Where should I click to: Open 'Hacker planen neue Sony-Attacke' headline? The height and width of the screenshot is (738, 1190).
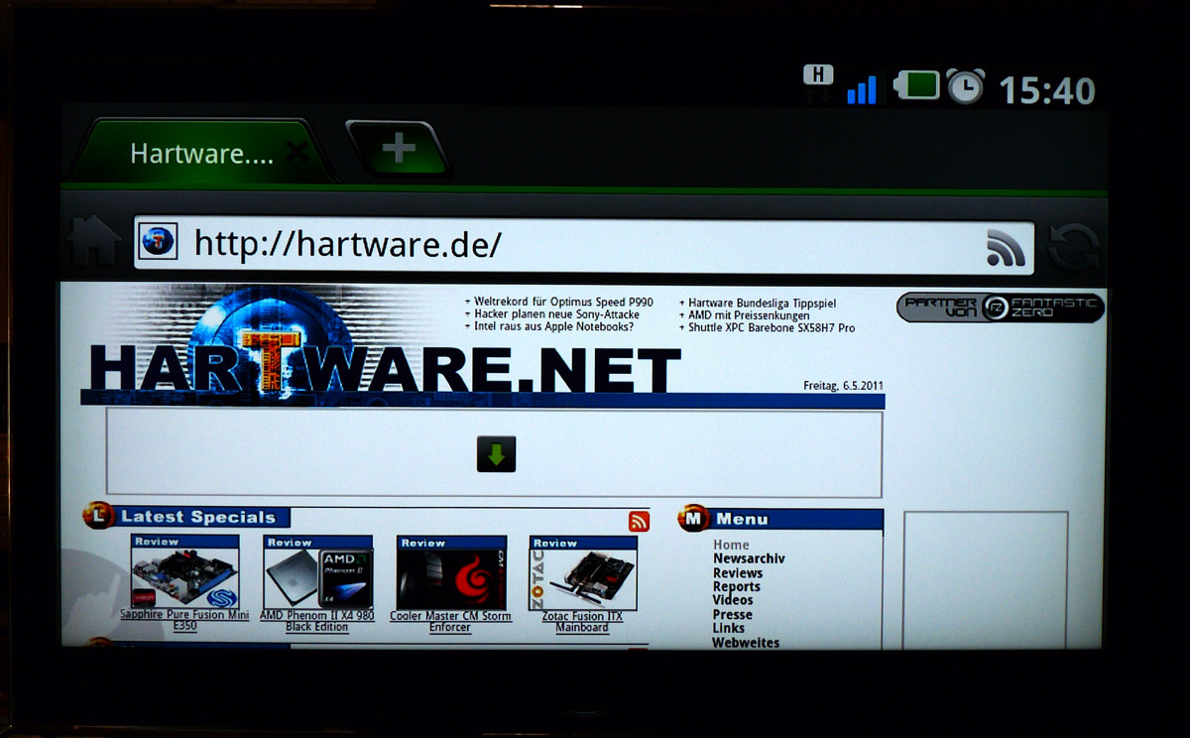(x=556, y=314)
